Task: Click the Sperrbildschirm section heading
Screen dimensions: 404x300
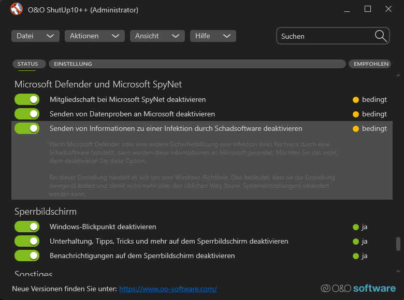Action: (46, 212)
